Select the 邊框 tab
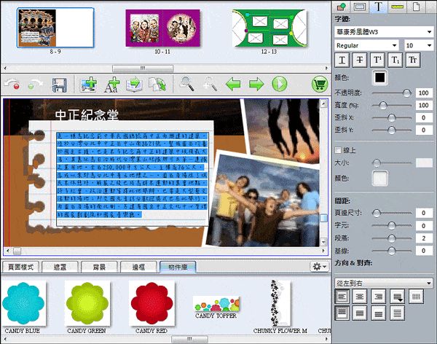 point(138,267)
